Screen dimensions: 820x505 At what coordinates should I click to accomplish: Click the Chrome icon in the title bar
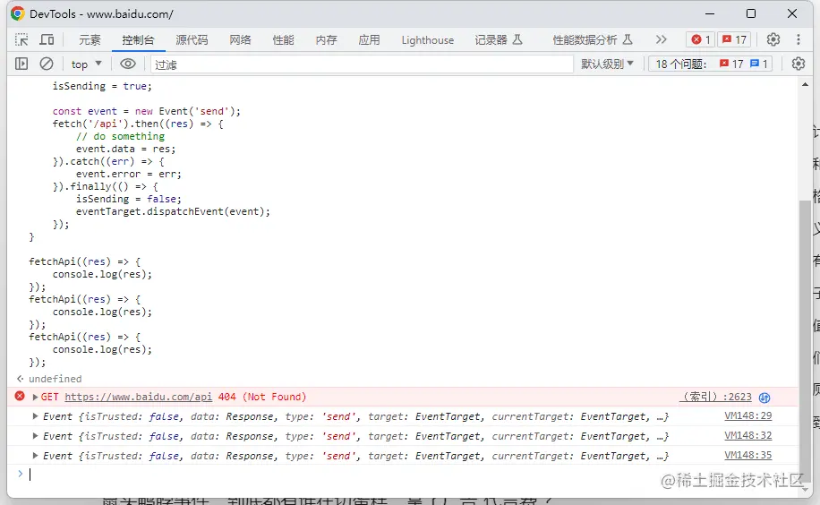pyautogui.click(x=17, y=13)
